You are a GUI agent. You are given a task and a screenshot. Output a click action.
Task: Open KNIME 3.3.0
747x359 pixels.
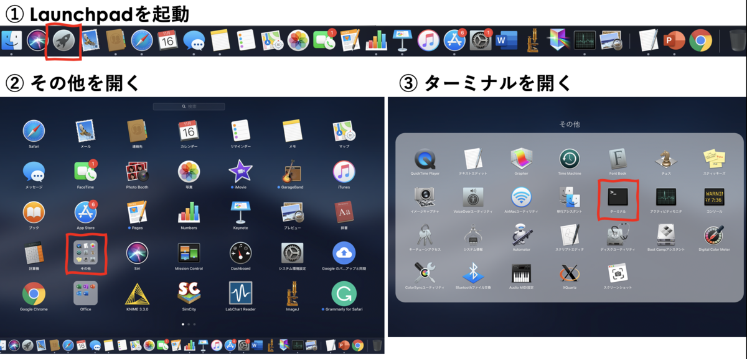tap(136, 296)
